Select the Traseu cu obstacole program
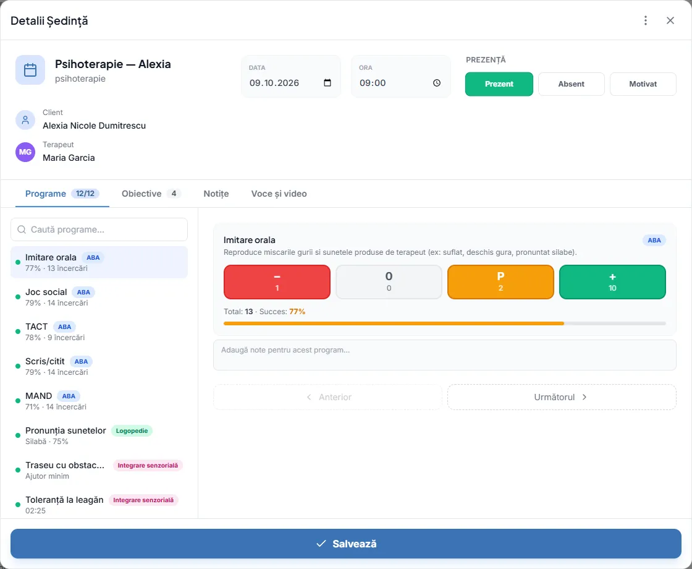The height and width of the screenshot is (569, 692). coord(99,470)
